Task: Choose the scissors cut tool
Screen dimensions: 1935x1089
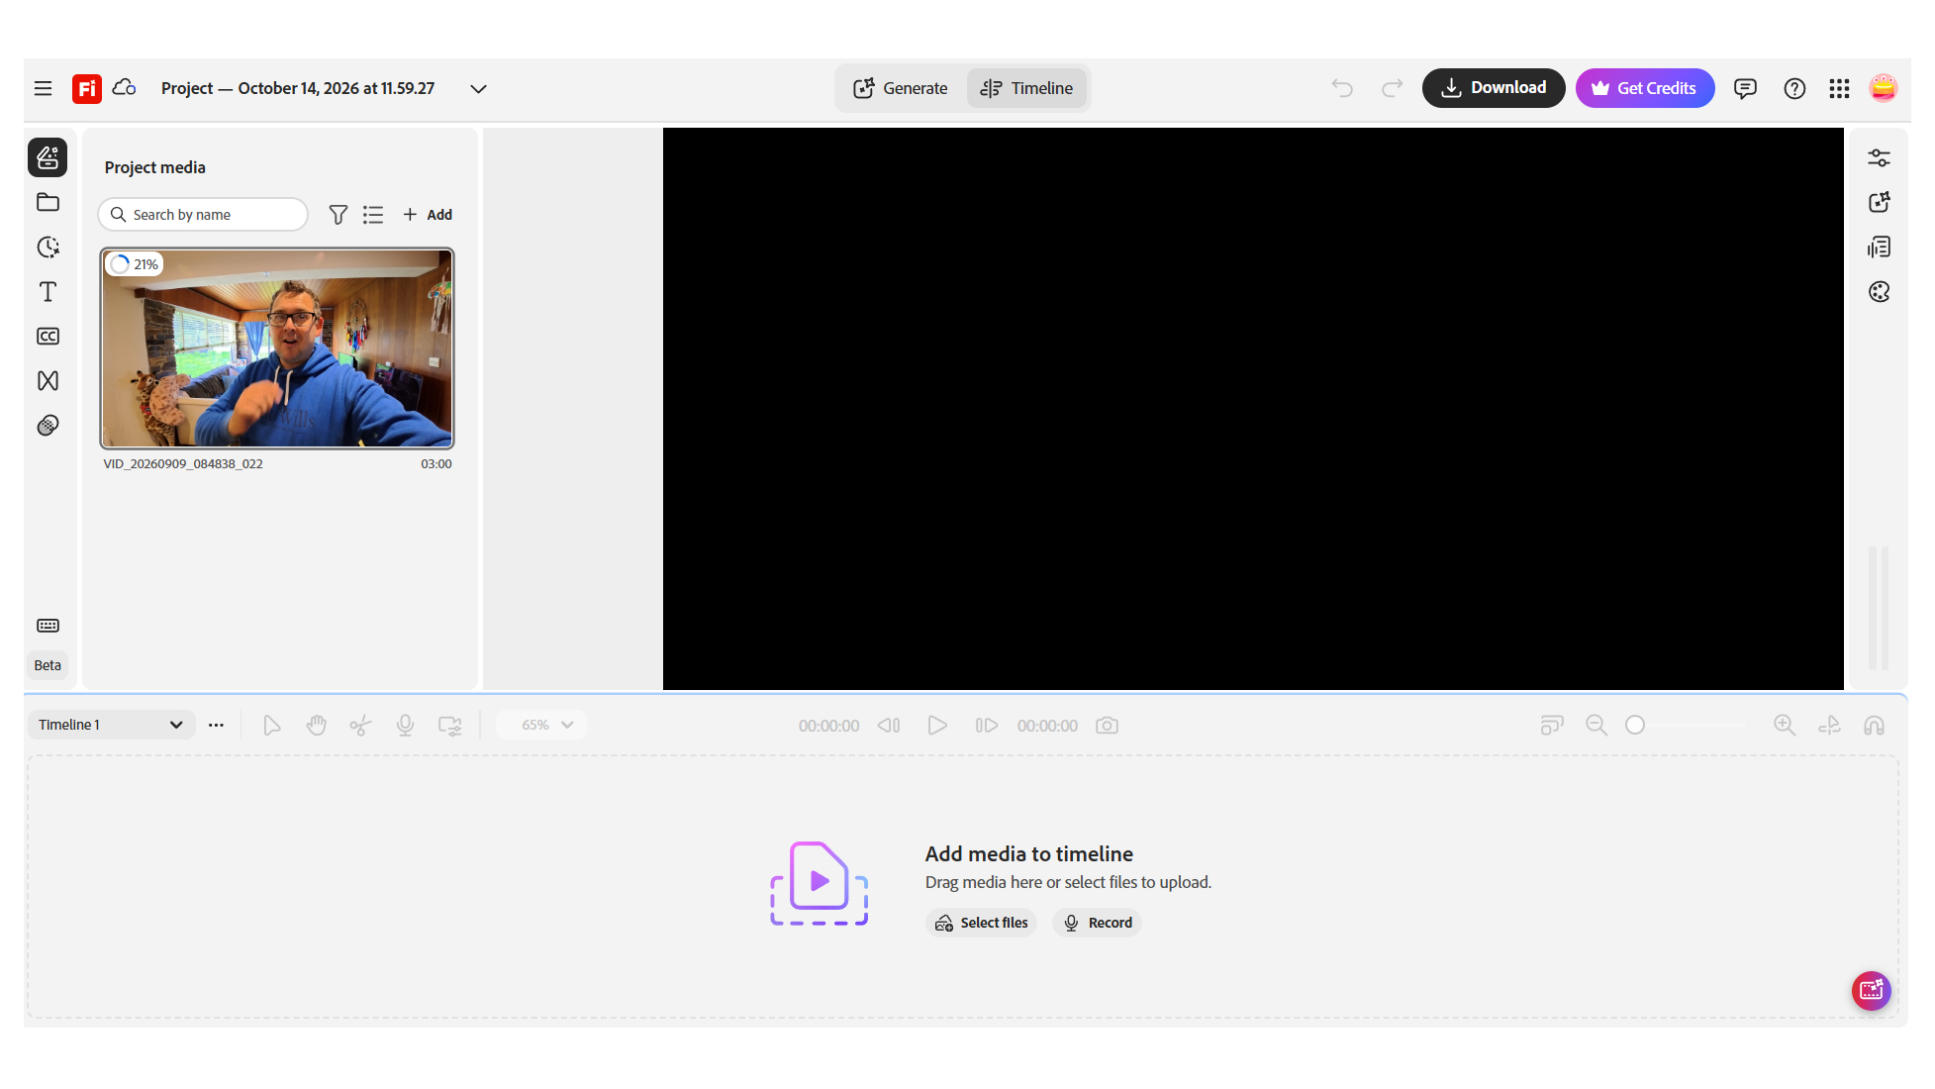Action: (x=360, y=726)
